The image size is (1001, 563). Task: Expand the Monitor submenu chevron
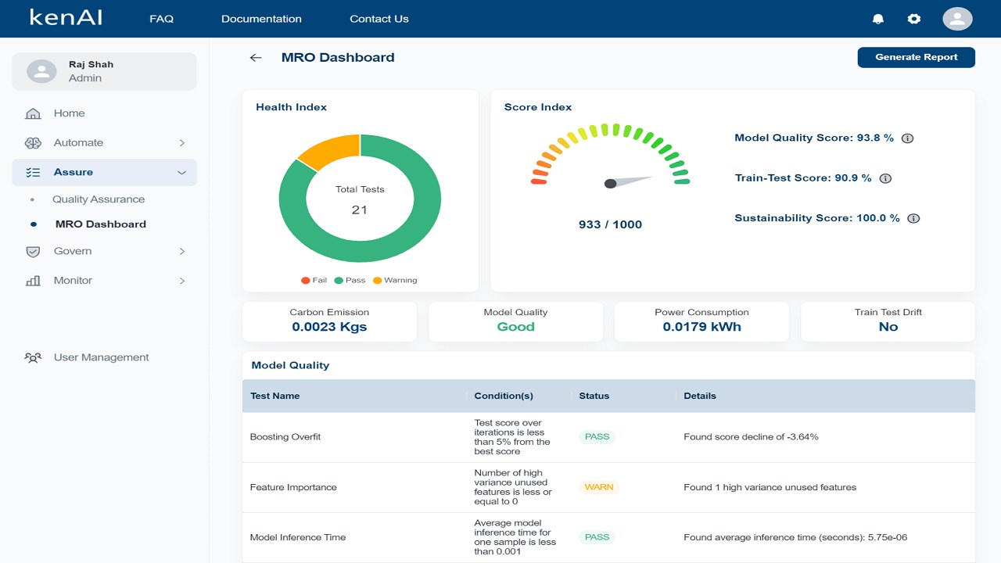[x=182, y=281]
